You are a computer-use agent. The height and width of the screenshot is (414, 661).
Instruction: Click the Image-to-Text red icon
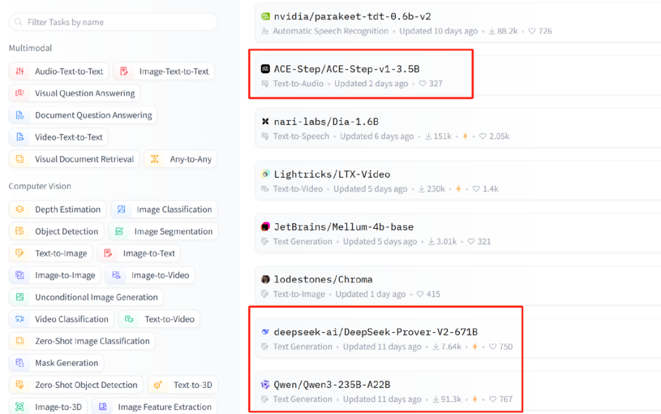point(108,253)
